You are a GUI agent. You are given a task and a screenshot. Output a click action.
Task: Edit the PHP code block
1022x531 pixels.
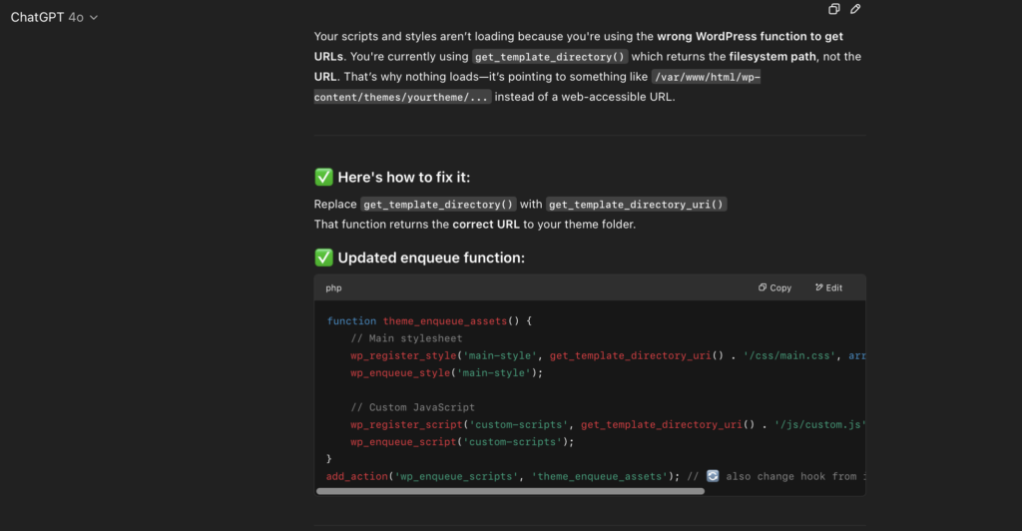pos(828,287)
